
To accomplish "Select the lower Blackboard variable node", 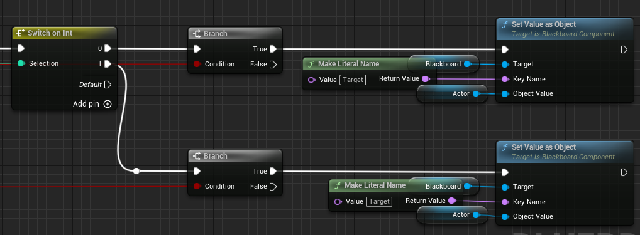I will [444, 186].
